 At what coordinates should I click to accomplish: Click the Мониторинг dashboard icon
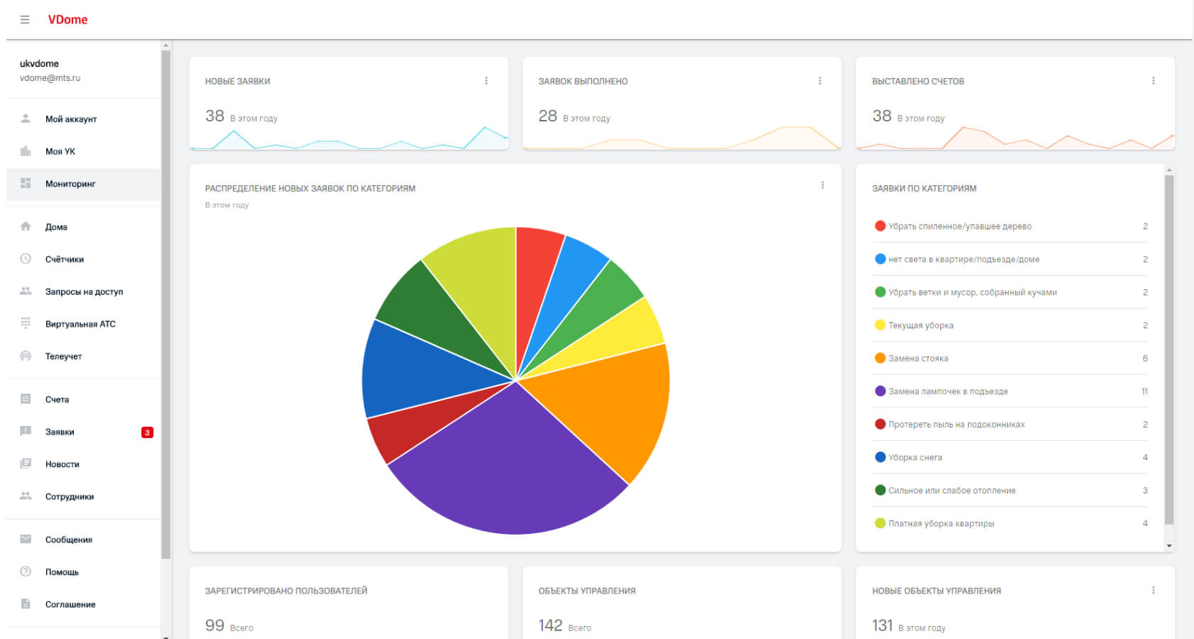(x=26, y=183)
